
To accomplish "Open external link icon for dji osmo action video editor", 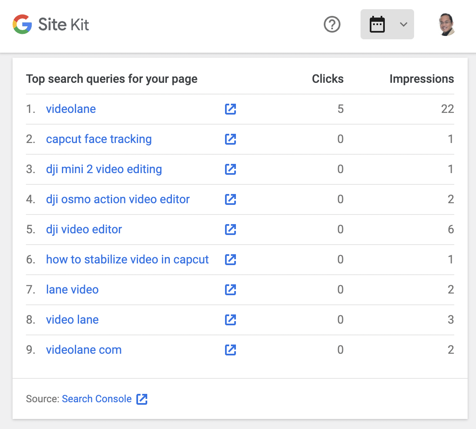I will point(230,199).
